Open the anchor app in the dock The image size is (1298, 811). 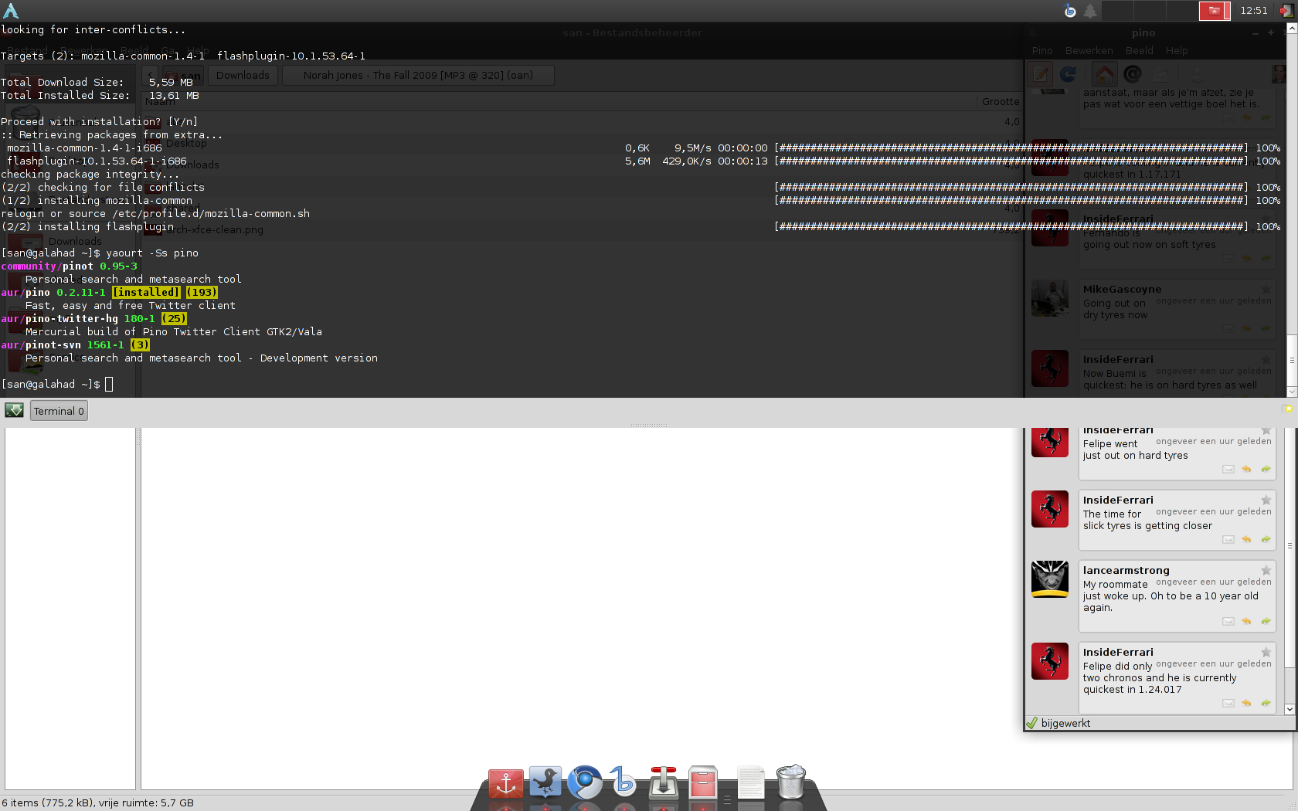(x=506, y=782)
